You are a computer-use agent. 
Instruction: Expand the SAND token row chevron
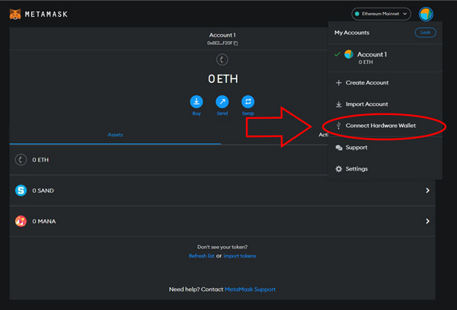tap(427, 190)
